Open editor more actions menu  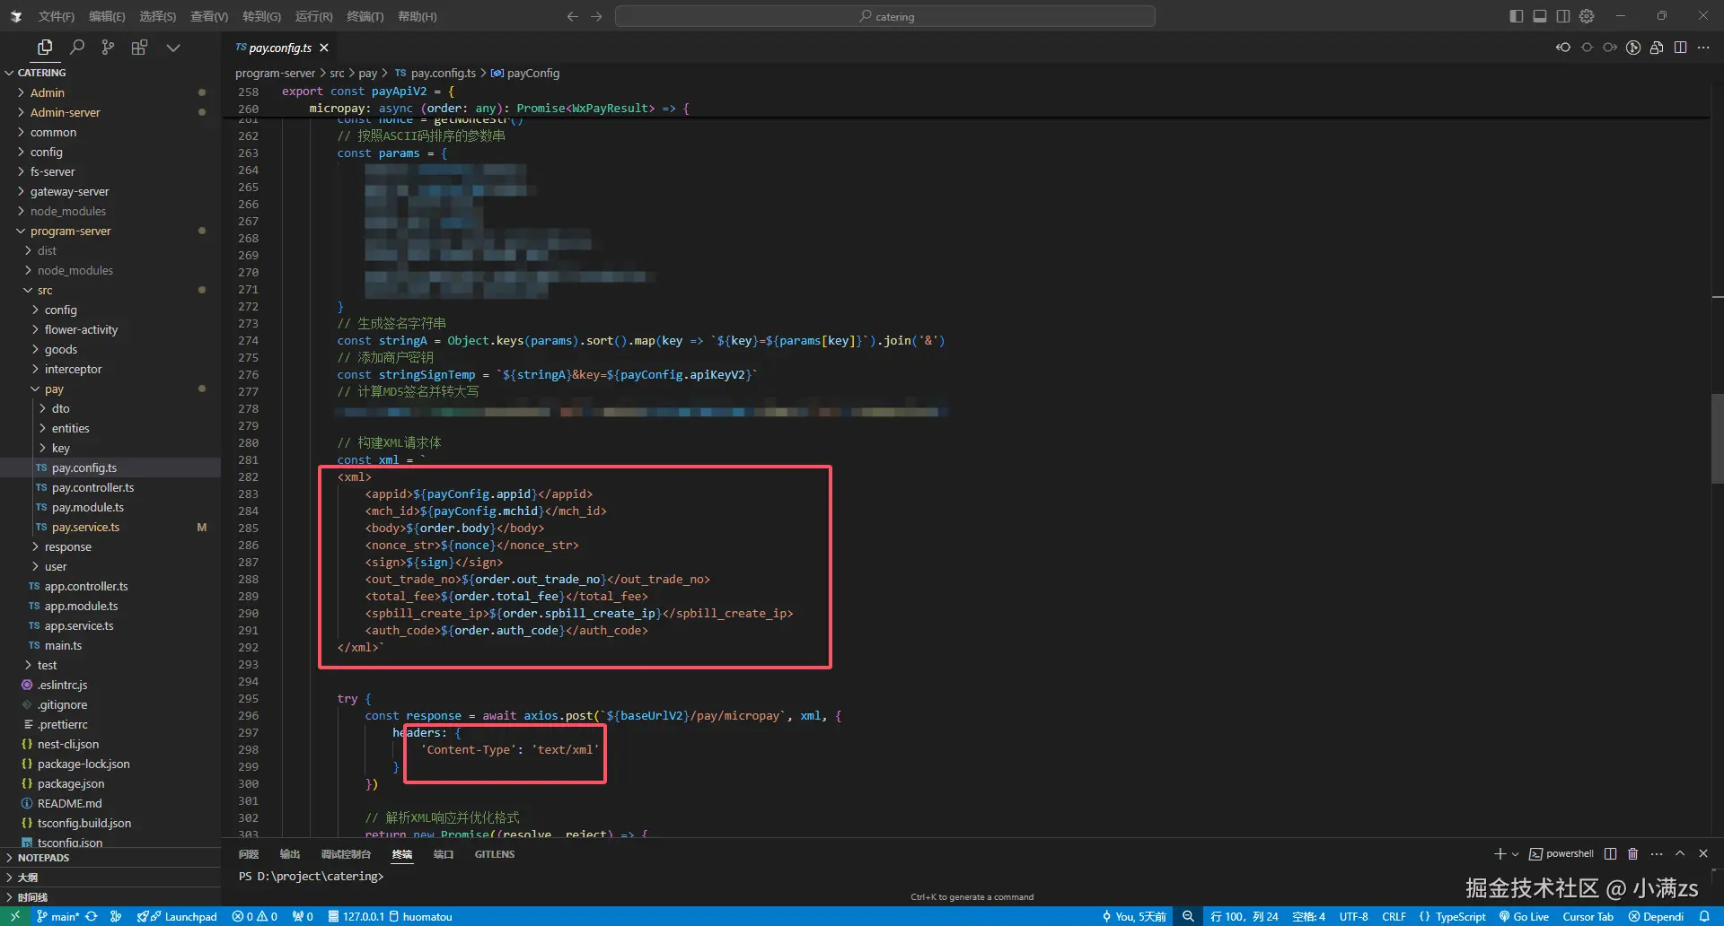1703,48
